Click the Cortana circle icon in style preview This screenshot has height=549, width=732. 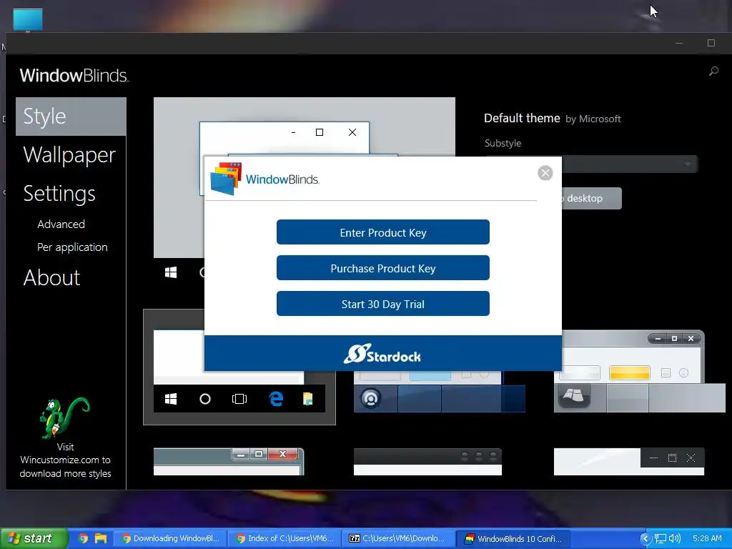pos(205,399)
